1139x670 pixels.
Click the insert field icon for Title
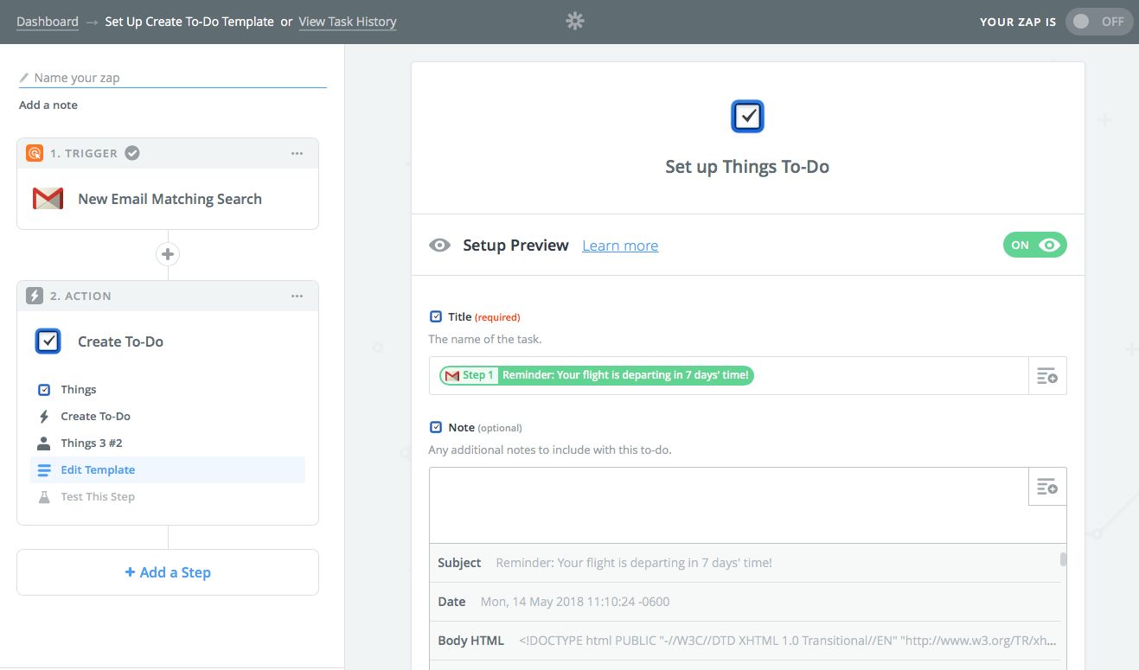[x=1046, y=376]
